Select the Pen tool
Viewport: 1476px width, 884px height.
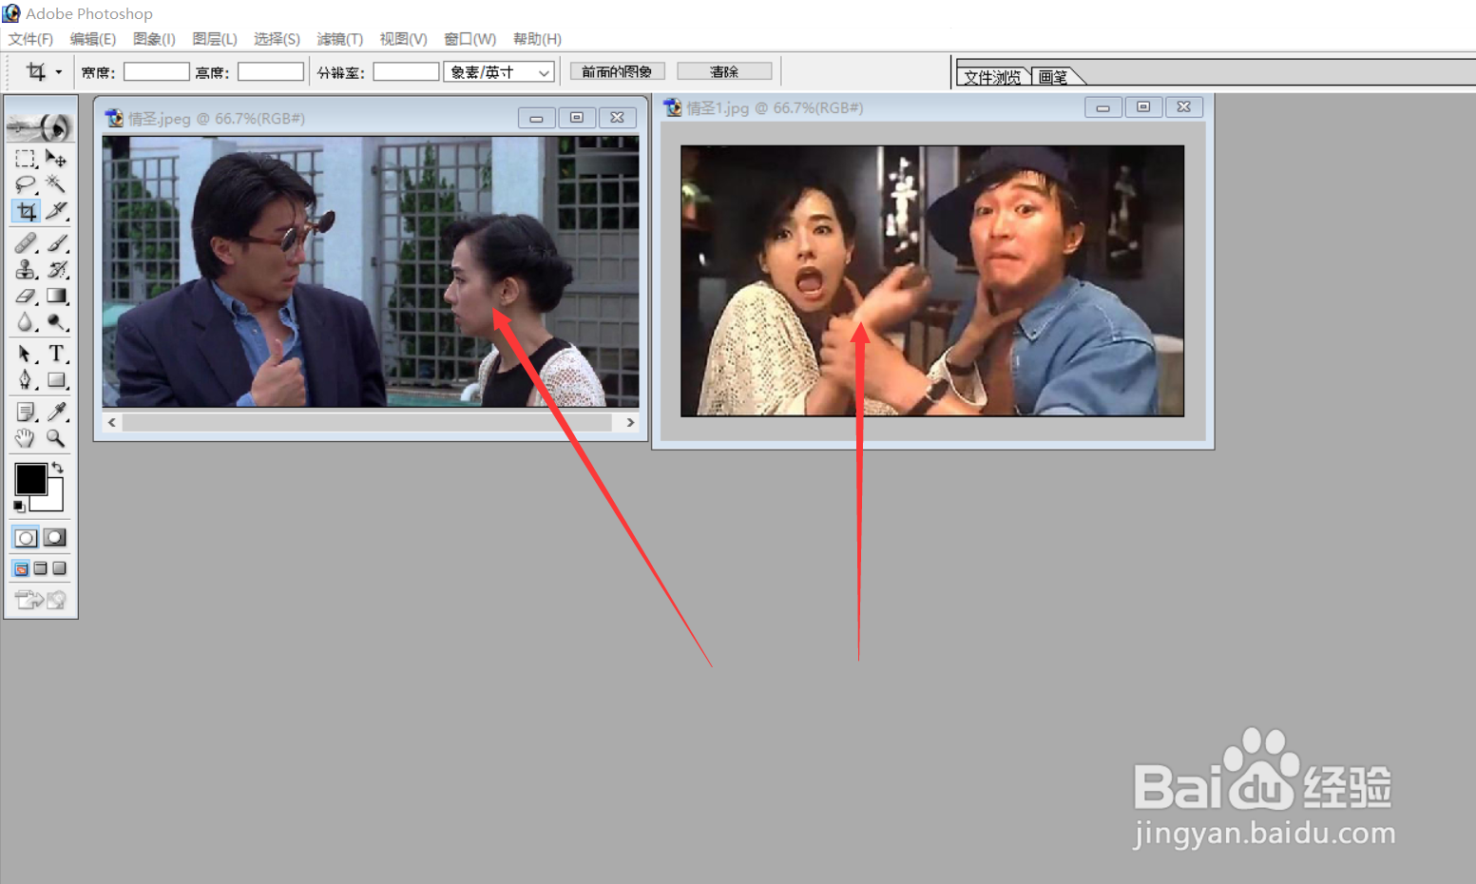[x=26, y=381]
